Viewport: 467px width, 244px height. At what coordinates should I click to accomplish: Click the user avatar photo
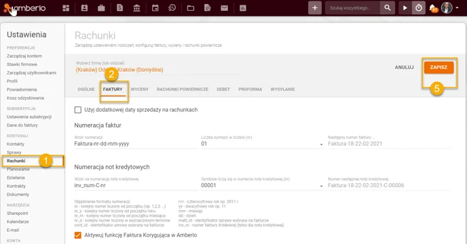point(447,7)
